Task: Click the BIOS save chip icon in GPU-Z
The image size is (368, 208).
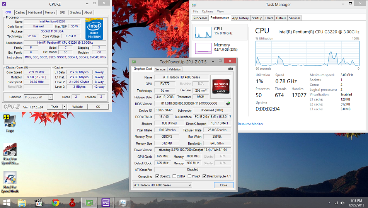Action: (228, 103)
